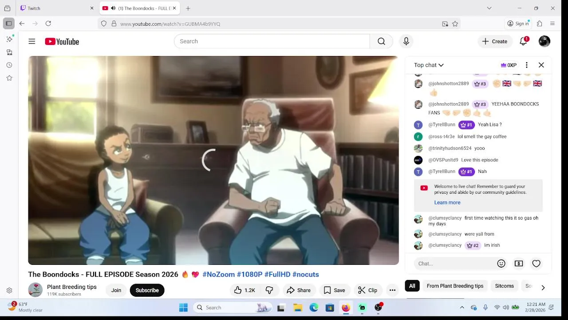Dislike the video with thumbs down
This screenshot has height=320, width=568.
click(x=269, y=290)
